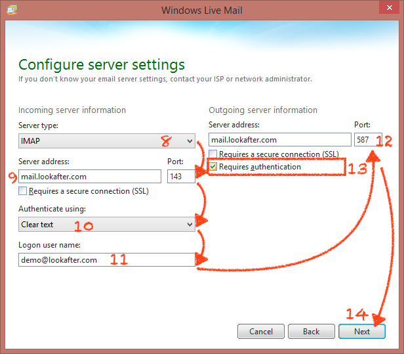The height and width of the screenshot is (354, 404).
Task: Click the incoming Server address field
Action: (90, 176)
